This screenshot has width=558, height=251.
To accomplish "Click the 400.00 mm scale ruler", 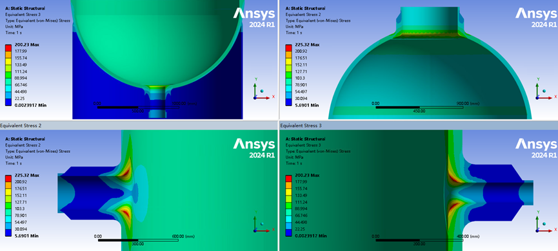I will [420, 240].
